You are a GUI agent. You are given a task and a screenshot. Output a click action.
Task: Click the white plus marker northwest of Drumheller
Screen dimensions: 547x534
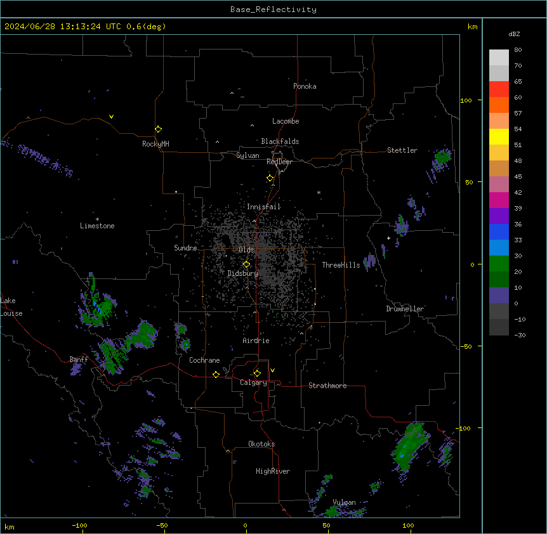coord(388,238)
